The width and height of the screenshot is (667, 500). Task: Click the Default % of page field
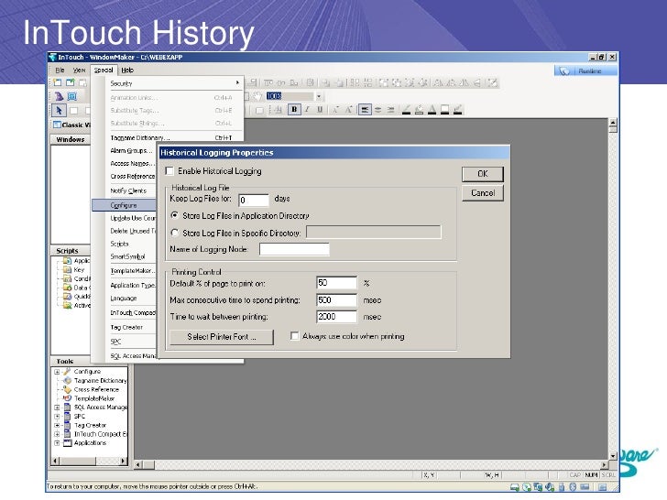click(x=336, y=283)
